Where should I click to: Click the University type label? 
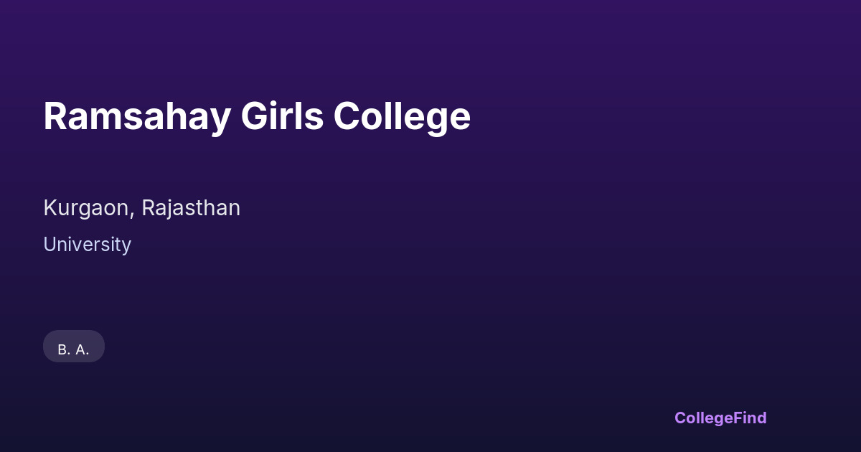coord(87,245)
